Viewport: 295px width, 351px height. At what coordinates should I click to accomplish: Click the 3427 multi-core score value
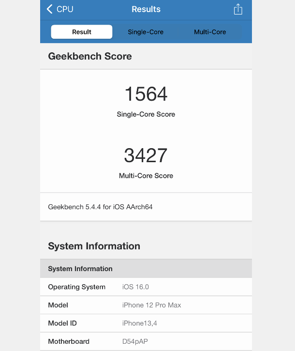(x=146, y=155)
